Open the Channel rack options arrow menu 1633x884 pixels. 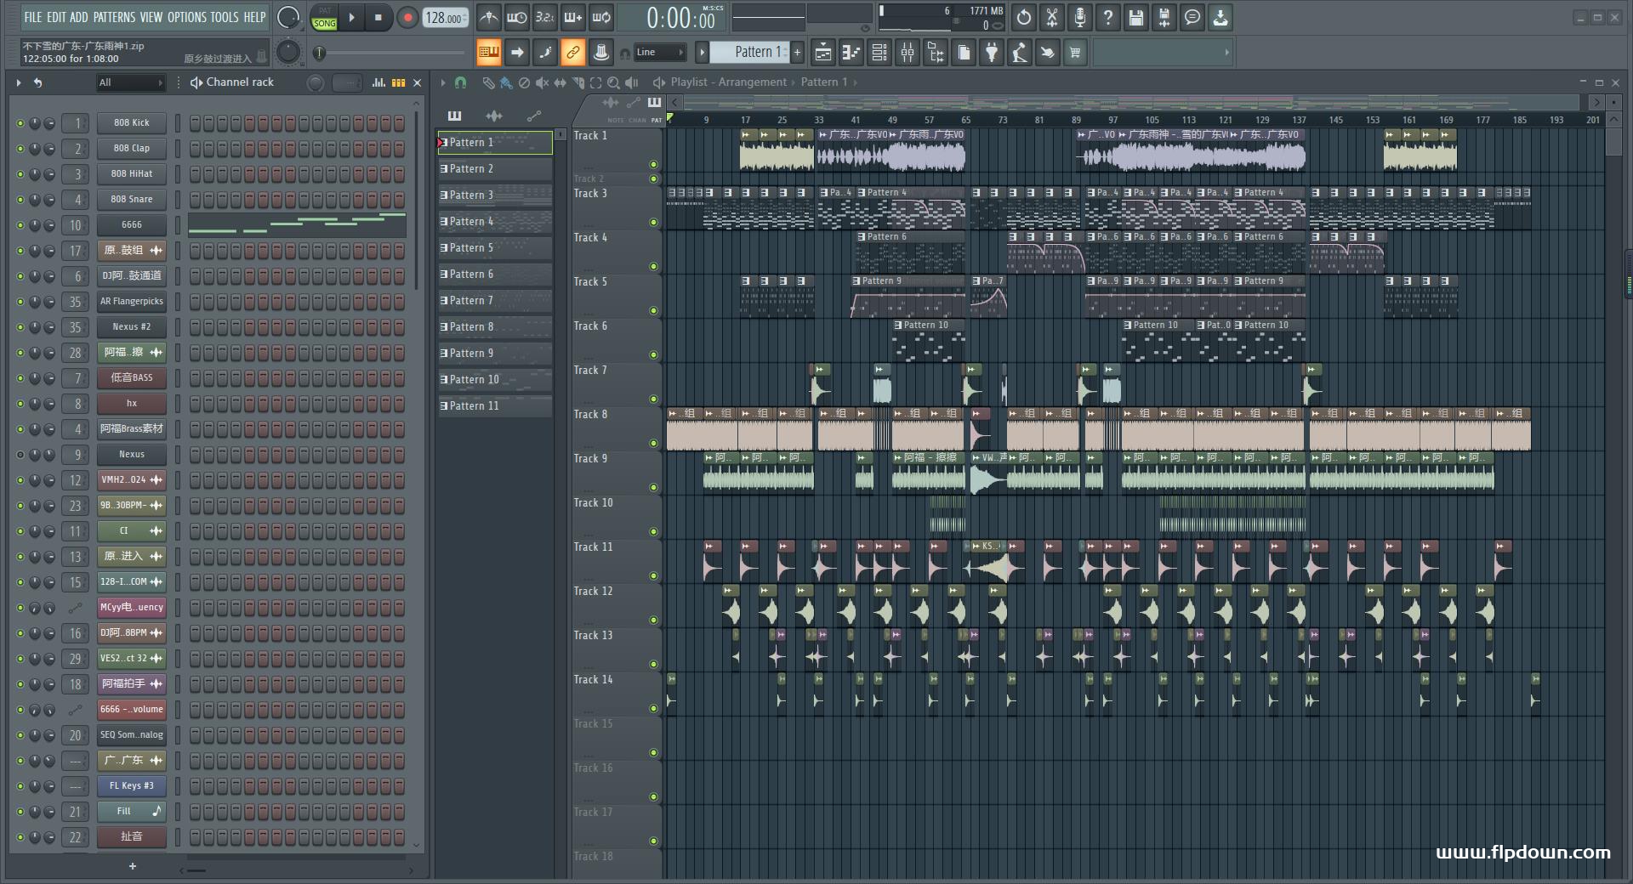coord(18,82)
